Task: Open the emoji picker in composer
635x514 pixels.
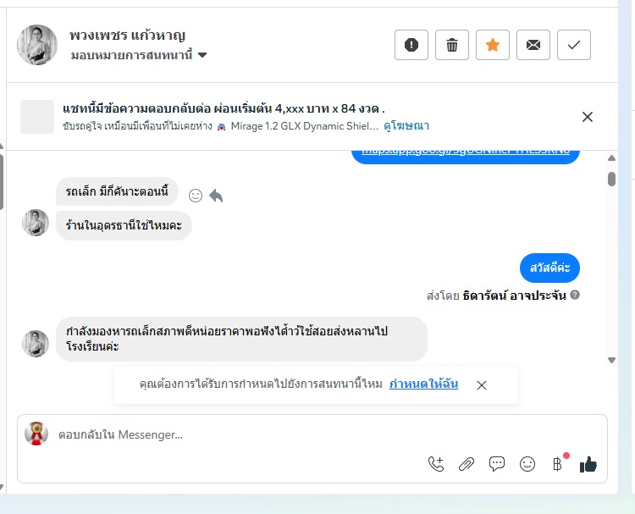Action: coord(527,464)
